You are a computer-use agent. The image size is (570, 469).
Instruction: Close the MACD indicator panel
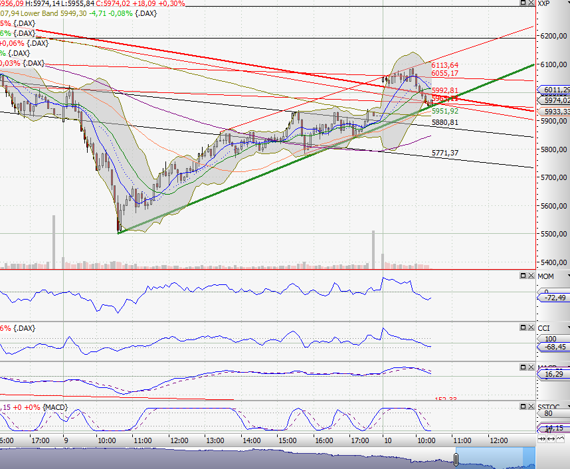pyautogui.click(x=531, y=367)
